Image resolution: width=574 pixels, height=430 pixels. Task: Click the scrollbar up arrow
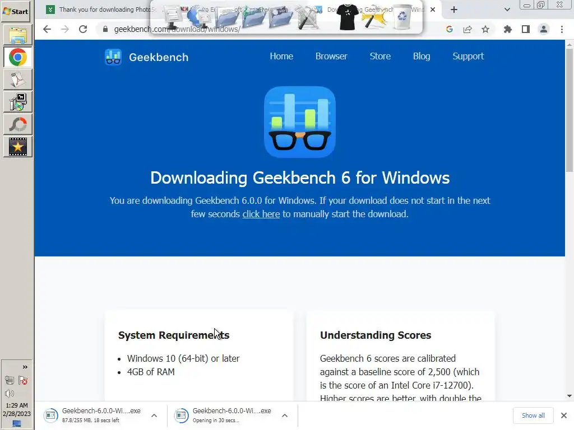point(570,45)
